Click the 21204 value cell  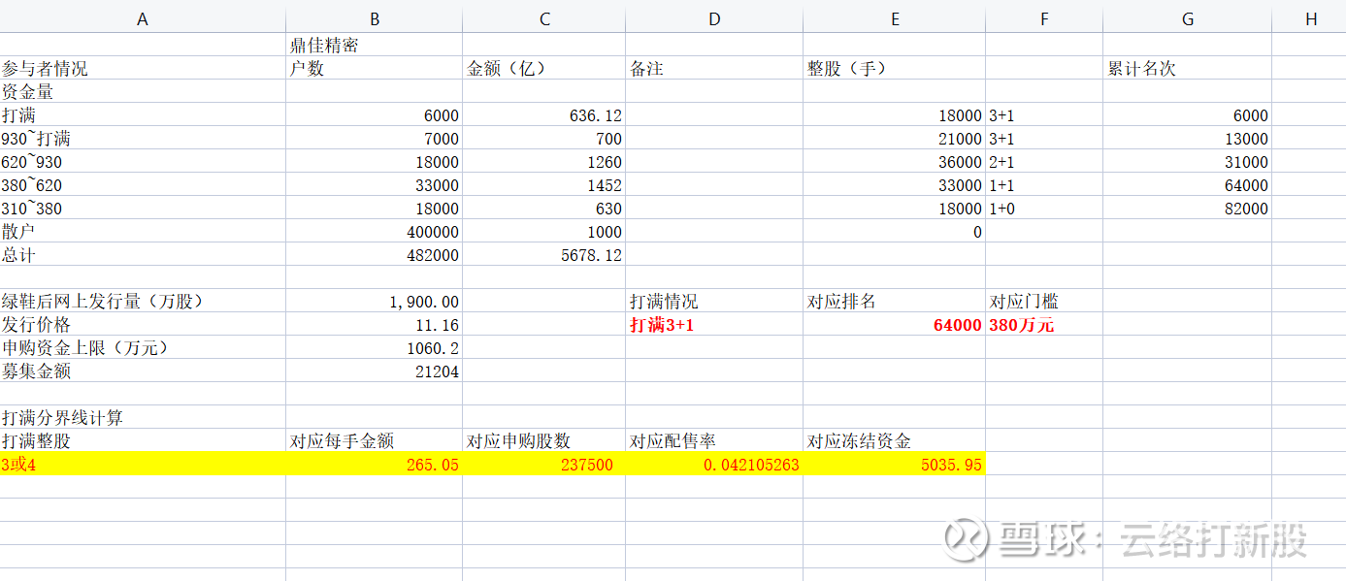tap(375, 371)
